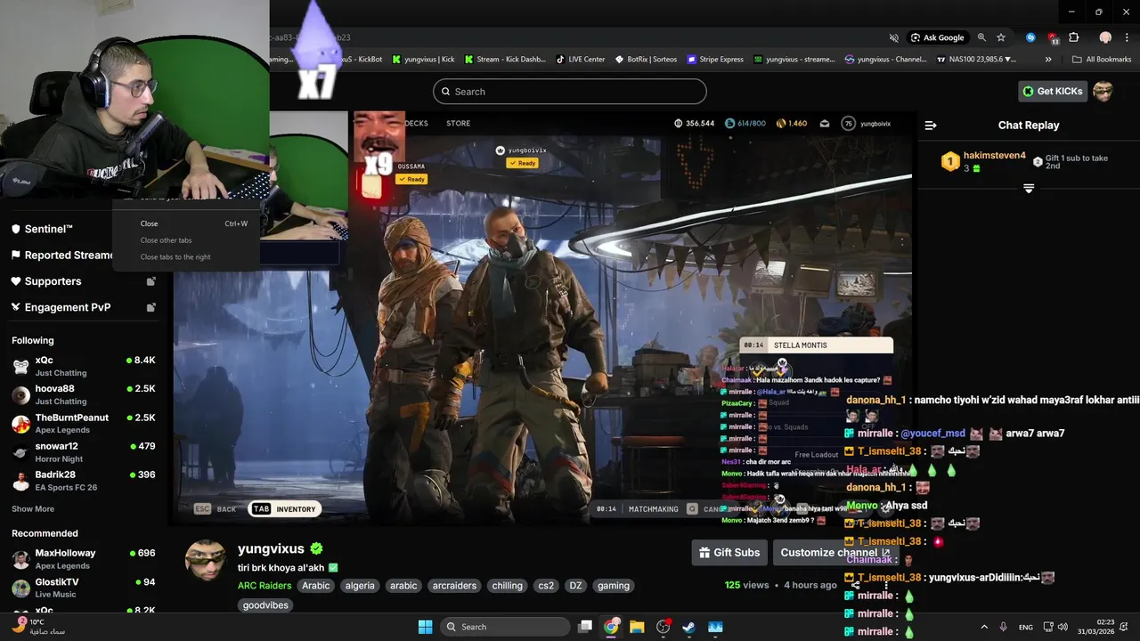Open the Windows Start menu
This screenshot has height=641, width=1140.
point(426,627)
